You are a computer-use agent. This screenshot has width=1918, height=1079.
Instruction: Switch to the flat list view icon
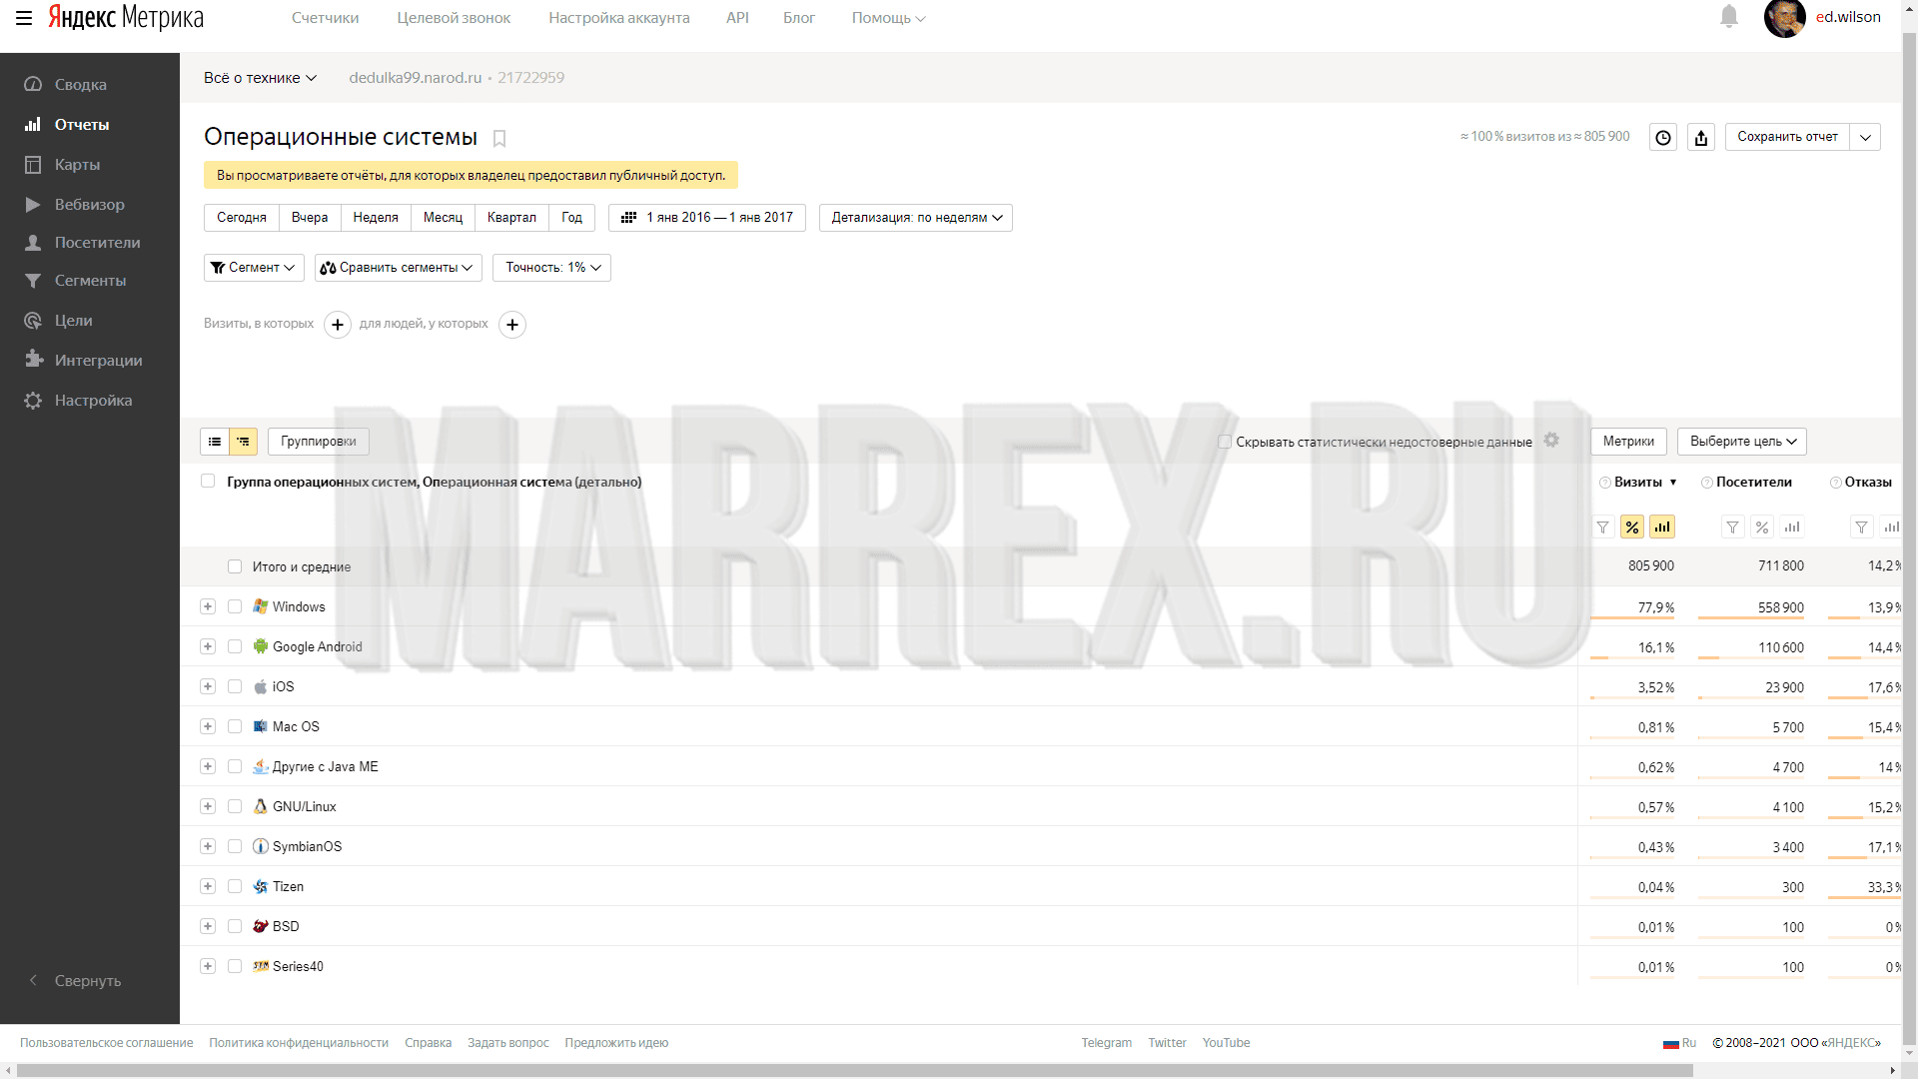(x=215, y=442)
